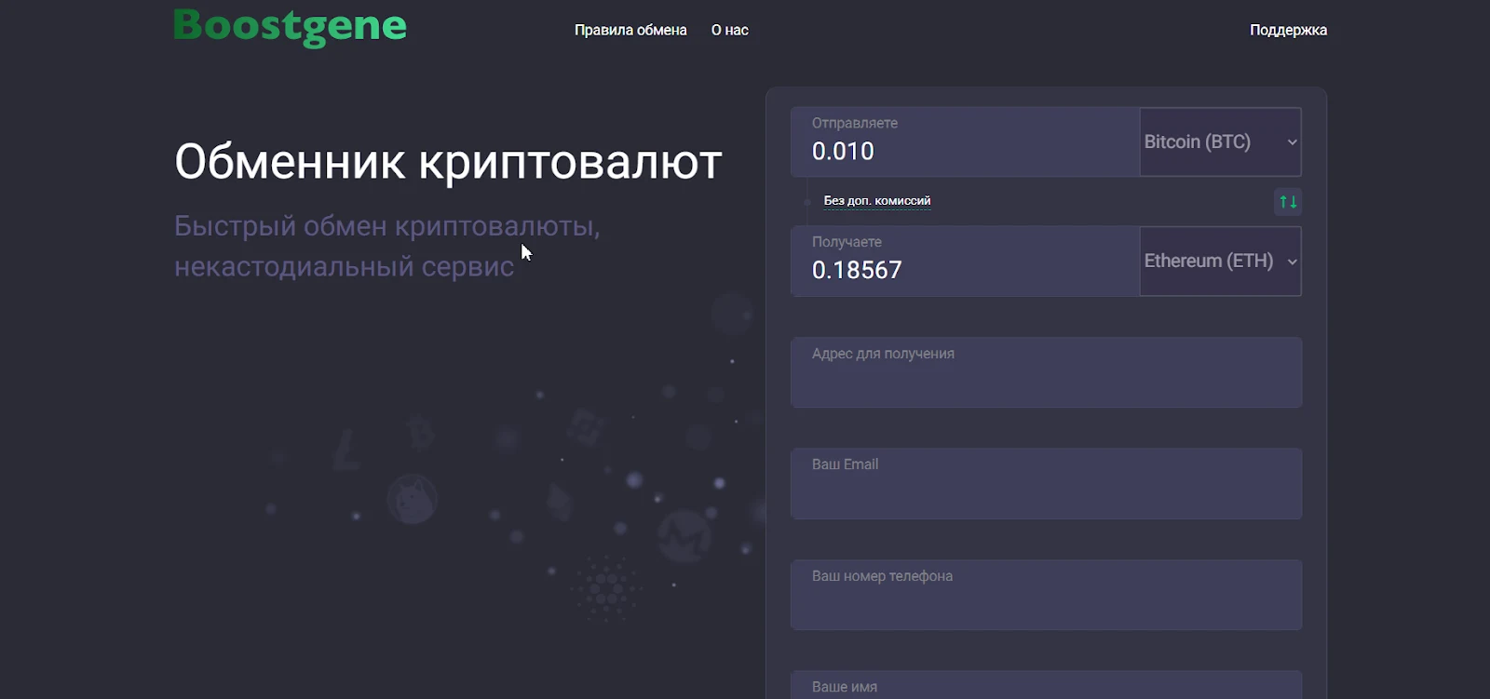The height and width of the screenshot is (699, 1490).
Task: Click the Обменник криптовалют heading
Action: click(448, 162)
